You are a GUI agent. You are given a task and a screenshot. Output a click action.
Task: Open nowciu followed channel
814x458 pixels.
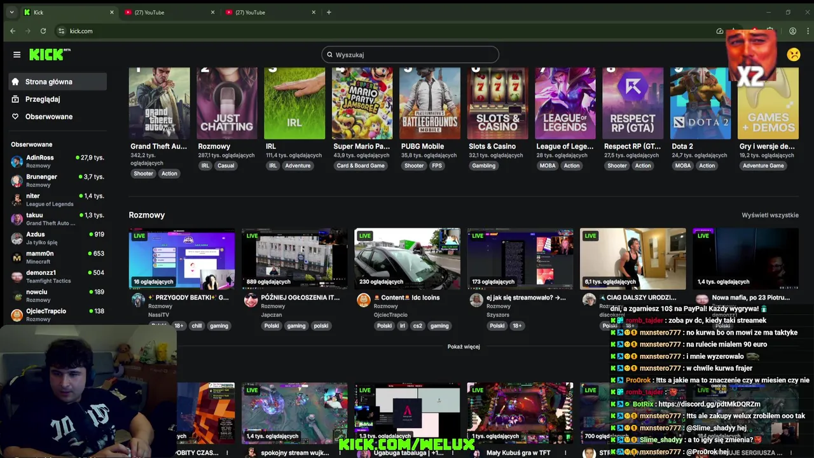click(57, 295)
